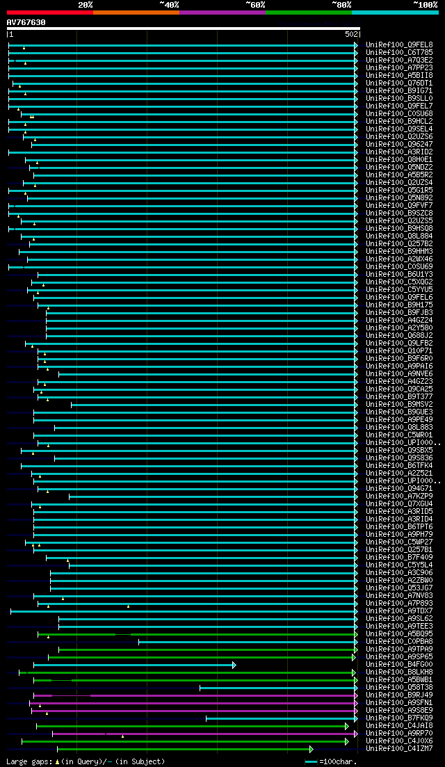Select the UniRef100_C0SU68 label
This screenshot has height=767, width=445.
[399, 114]
